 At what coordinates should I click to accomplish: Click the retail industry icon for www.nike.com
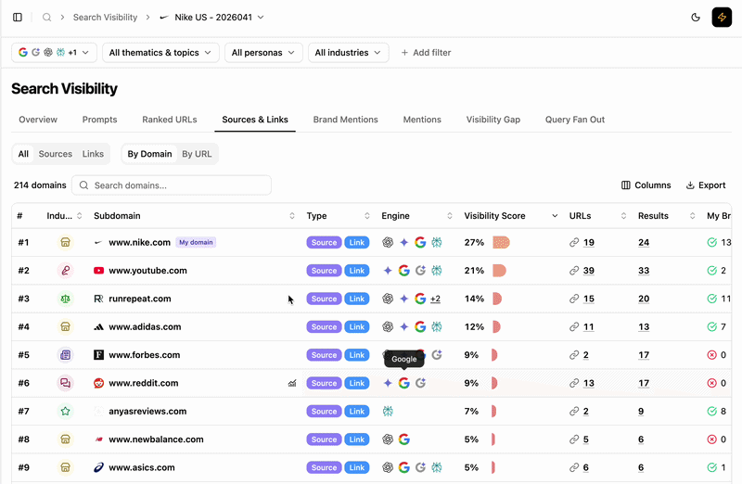[x=65, y=242]
